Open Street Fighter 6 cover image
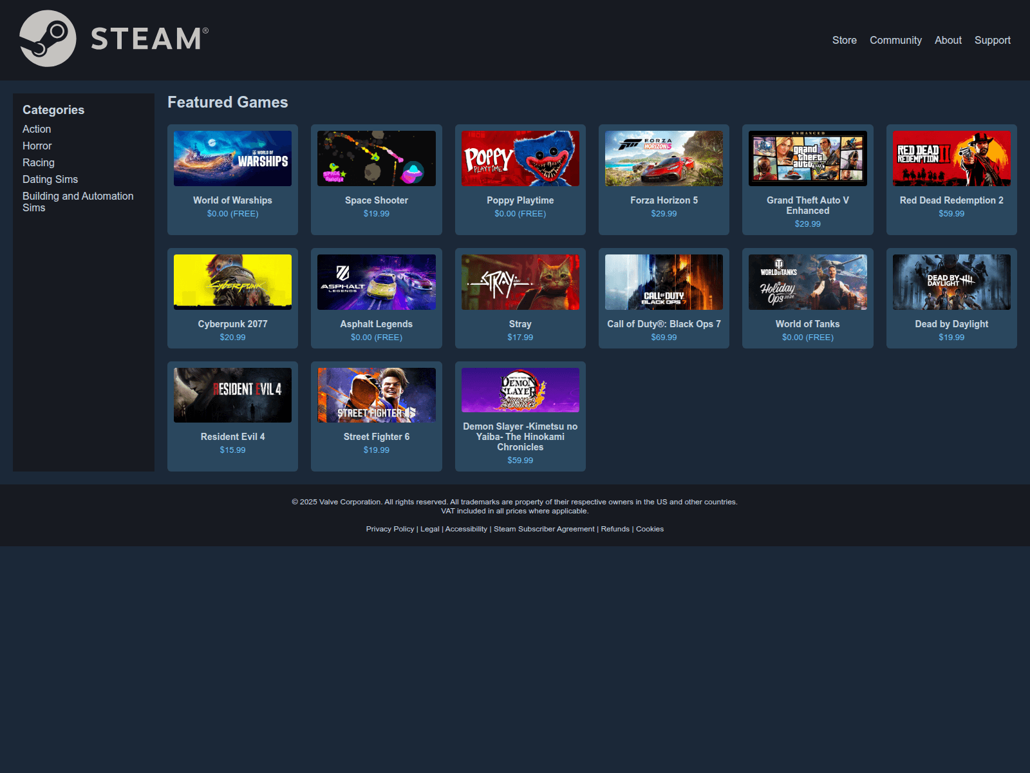Viewport: 1030px width, 773px height. (377, 395)
